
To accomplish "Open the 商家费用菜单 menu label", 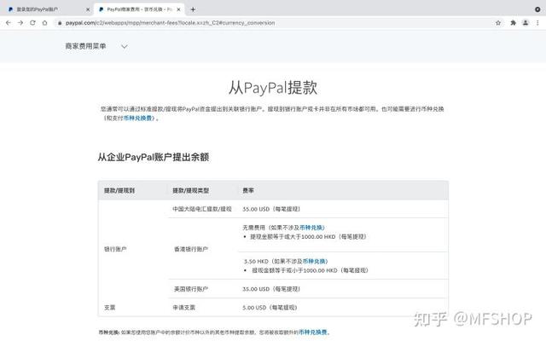I will coord(85,46).
